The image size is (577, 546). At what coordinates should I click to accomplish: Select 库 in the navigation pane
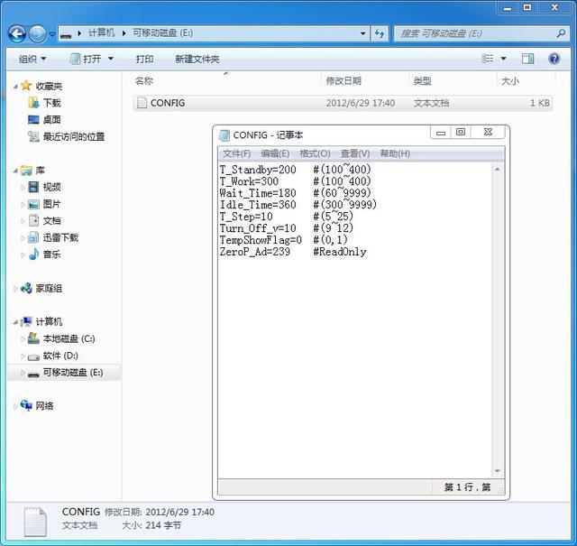coord(40,171)
